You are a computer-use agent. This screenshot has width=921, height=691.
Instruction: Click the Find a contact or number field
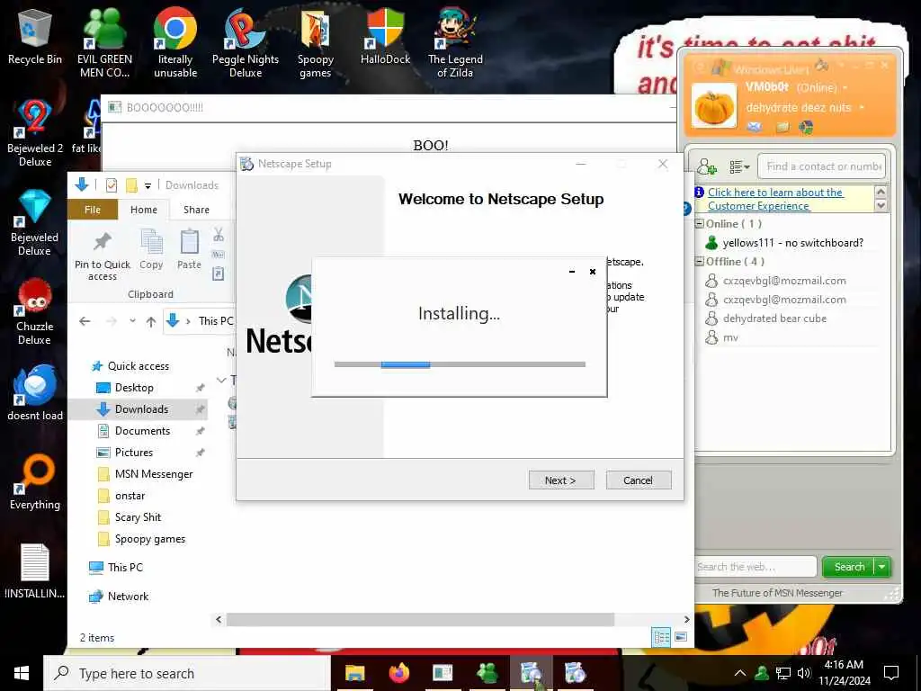coord(821,166)
